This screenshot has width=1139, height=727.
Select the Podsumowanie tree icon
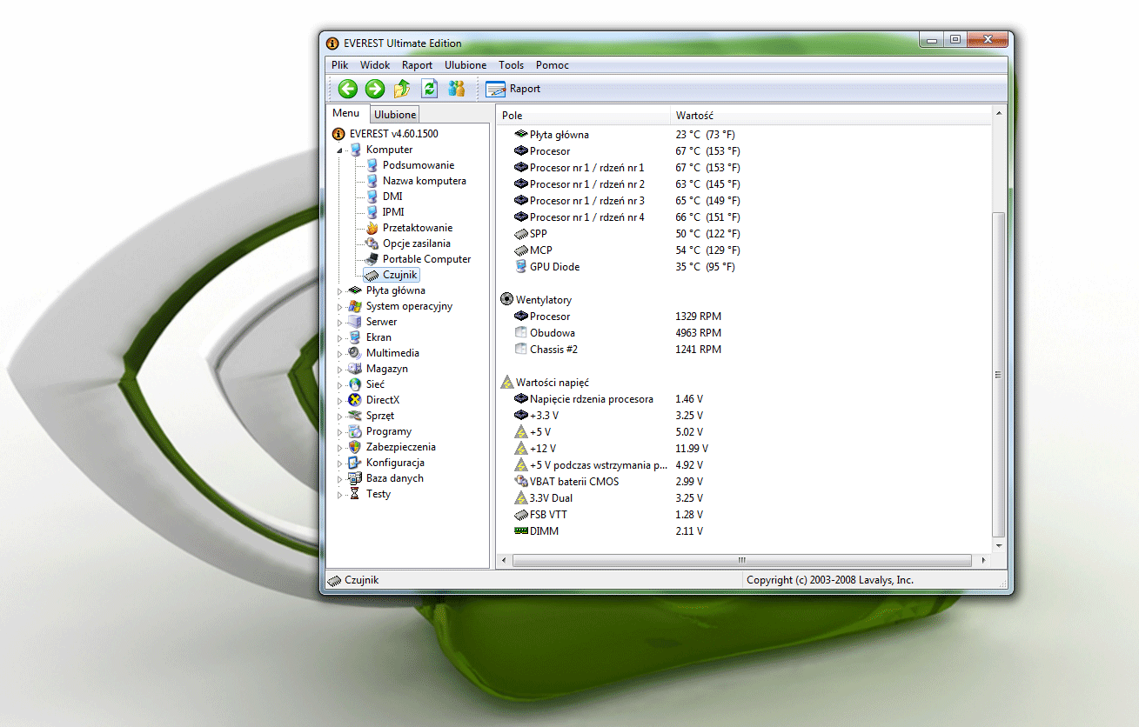372,165
